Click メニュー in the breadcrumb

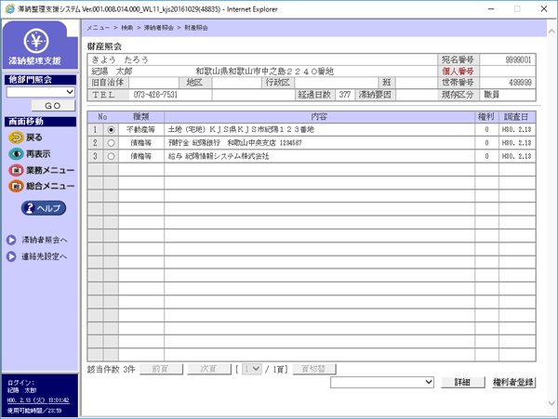point(100,31)
